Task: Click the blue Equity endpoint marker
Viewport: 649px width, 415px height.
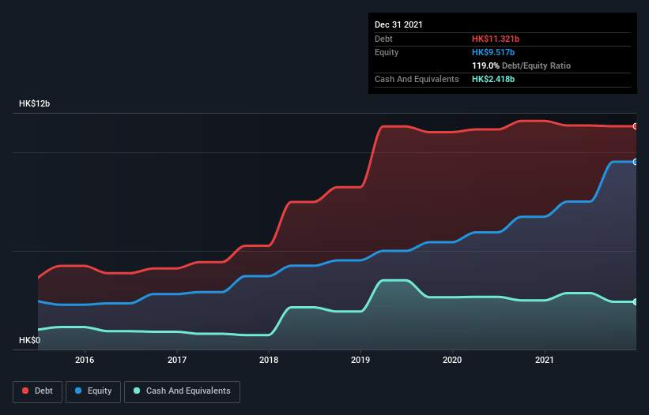Action: point(636,162)
